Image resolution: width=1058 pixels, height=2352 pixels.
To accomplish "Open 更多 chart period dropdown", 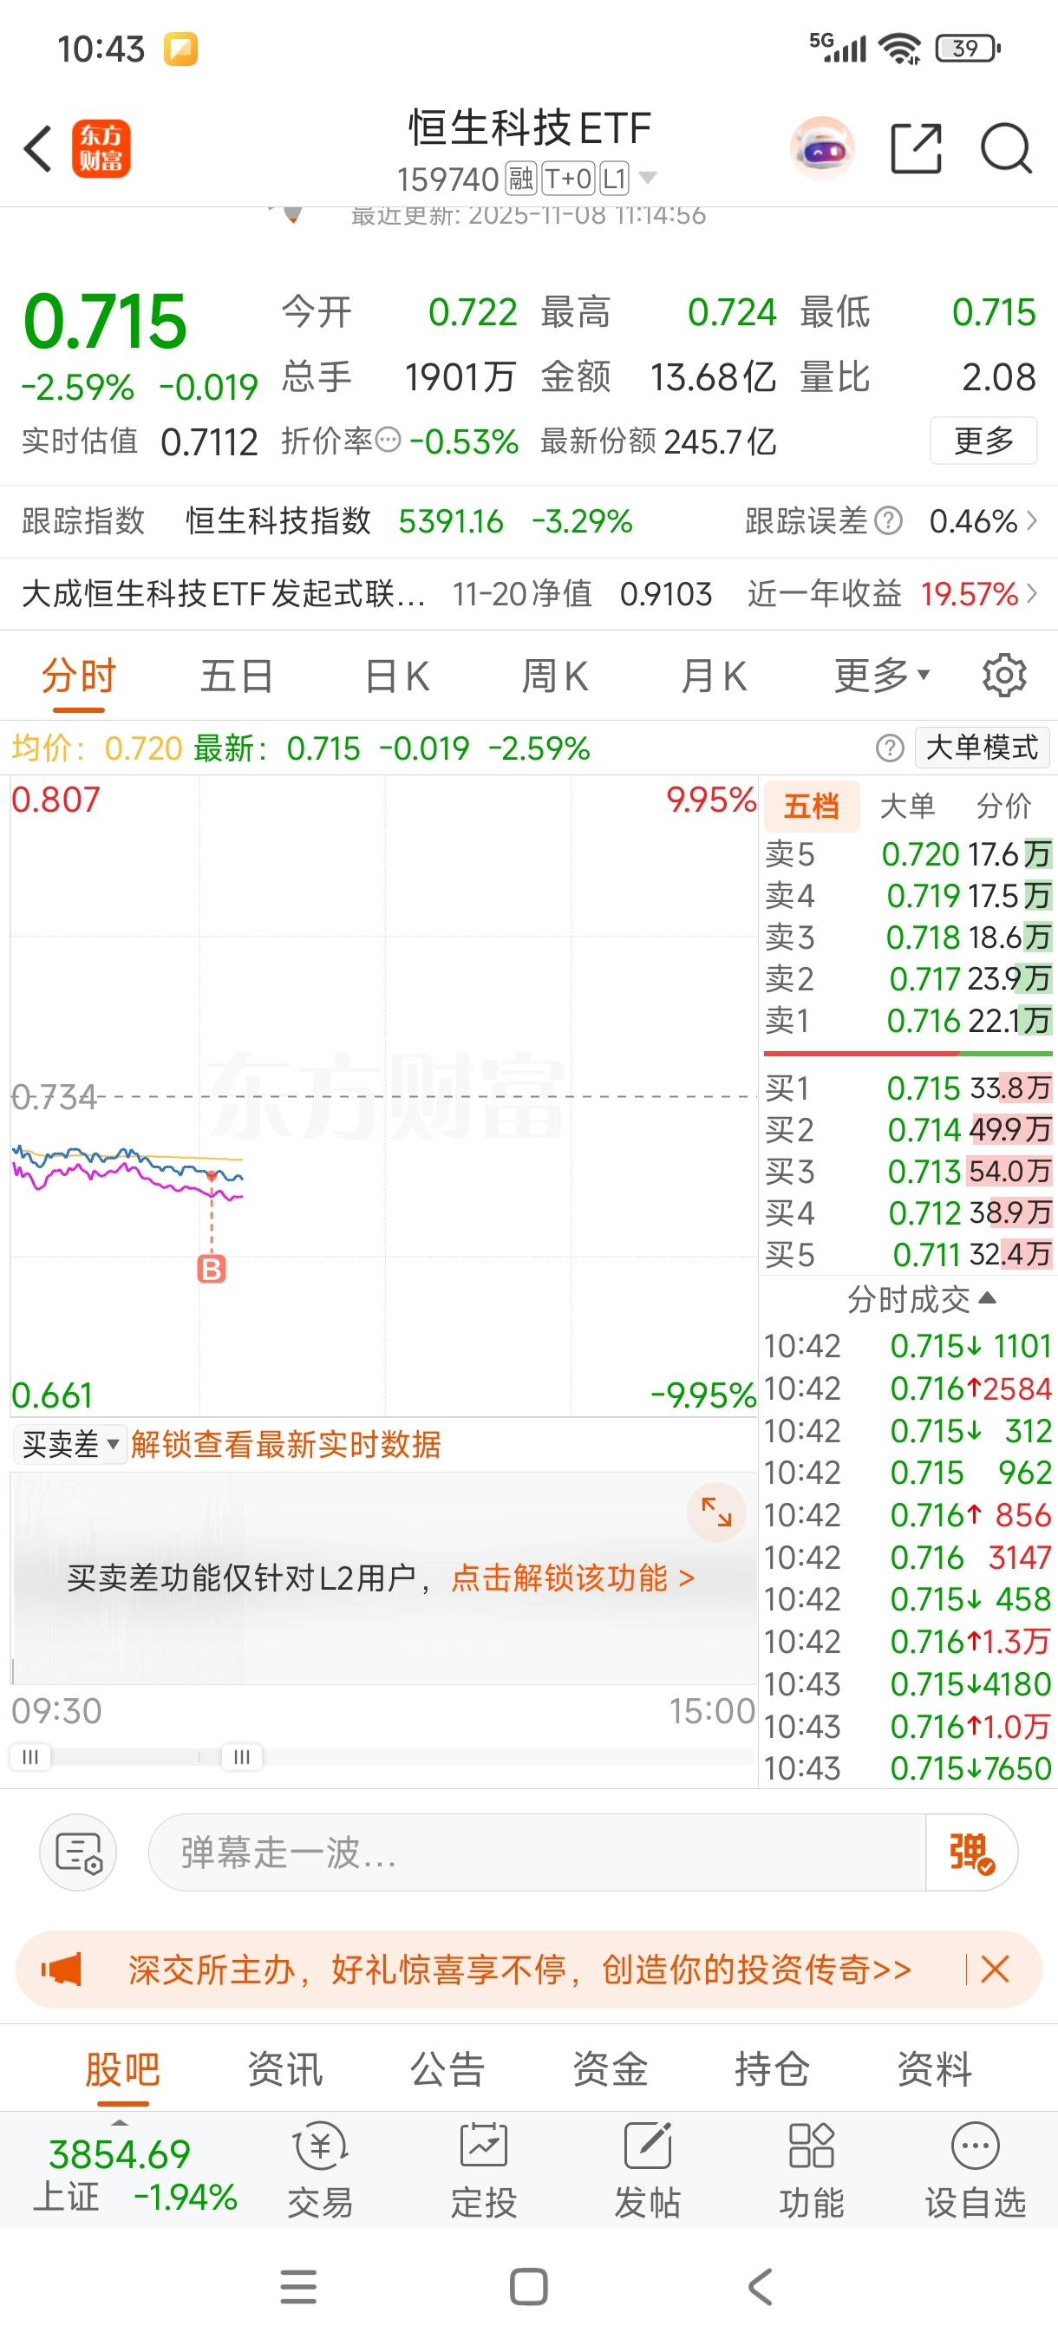I will click(x=882, y=676).
